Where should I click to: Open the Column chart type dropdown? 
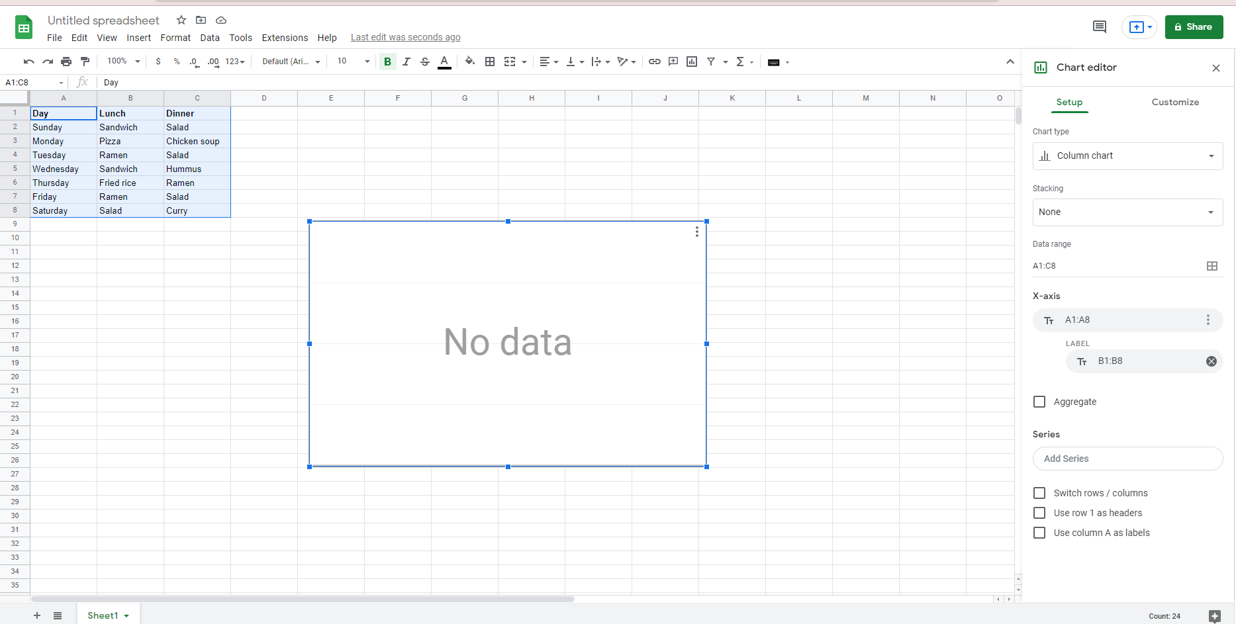coord(1127,156)
